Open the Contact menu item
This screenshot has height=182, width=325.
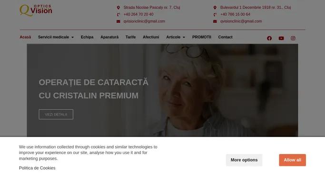[225, 37]
